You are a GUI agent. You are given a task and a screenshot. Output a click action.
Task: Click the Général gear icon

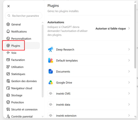pos(8,24)
